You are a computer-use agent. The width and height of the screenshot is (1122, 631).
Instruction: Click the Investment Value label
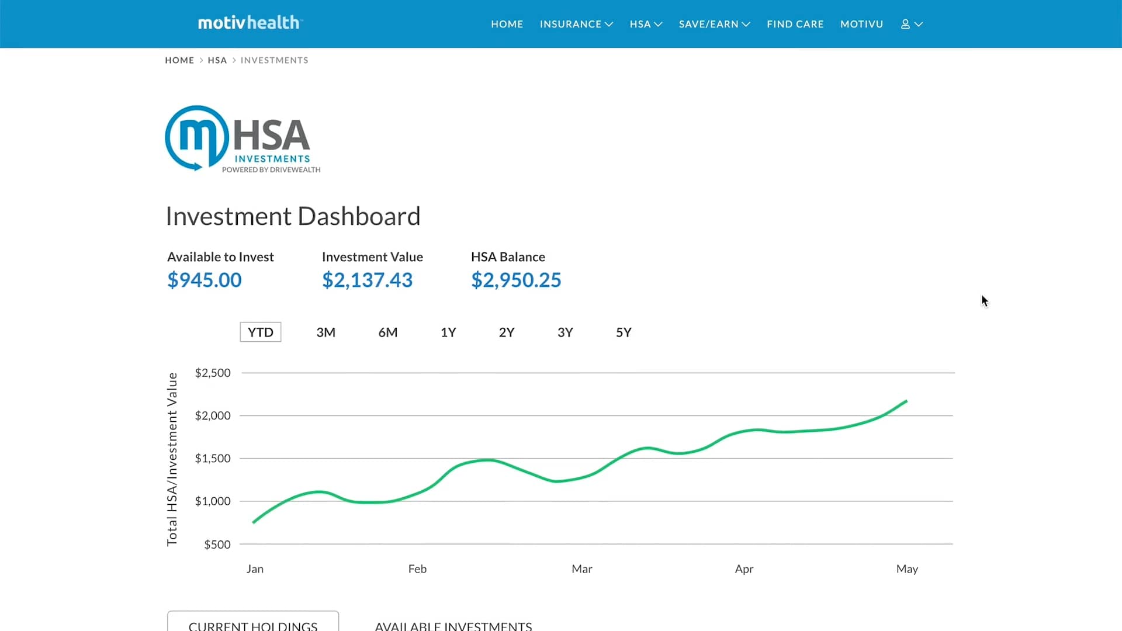point(372,257)
